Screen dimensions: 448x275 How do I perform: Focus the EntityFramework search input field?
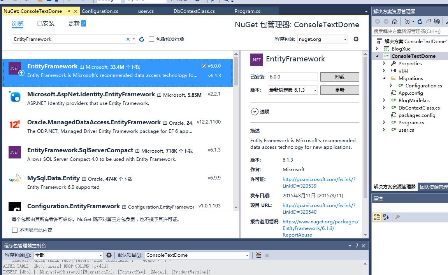click(69, 39)
